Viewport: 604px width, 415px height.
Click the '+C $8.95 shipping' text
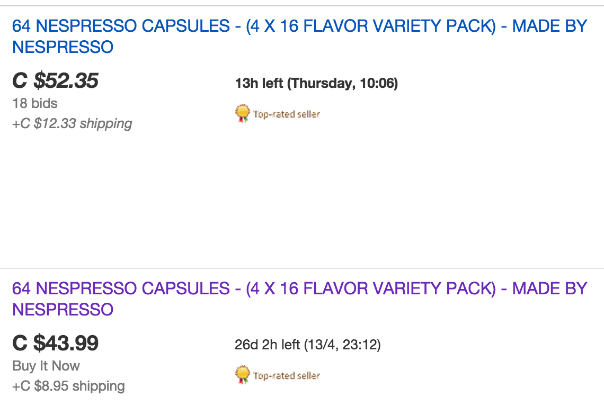click(x=68, y=386)
